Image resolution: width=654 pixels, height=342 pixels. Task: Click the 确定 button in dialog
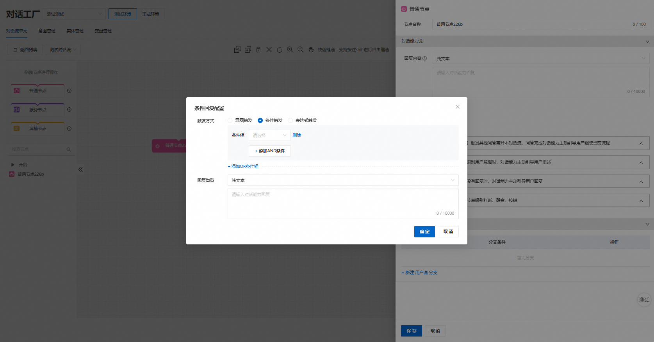(x=424, y=232)
